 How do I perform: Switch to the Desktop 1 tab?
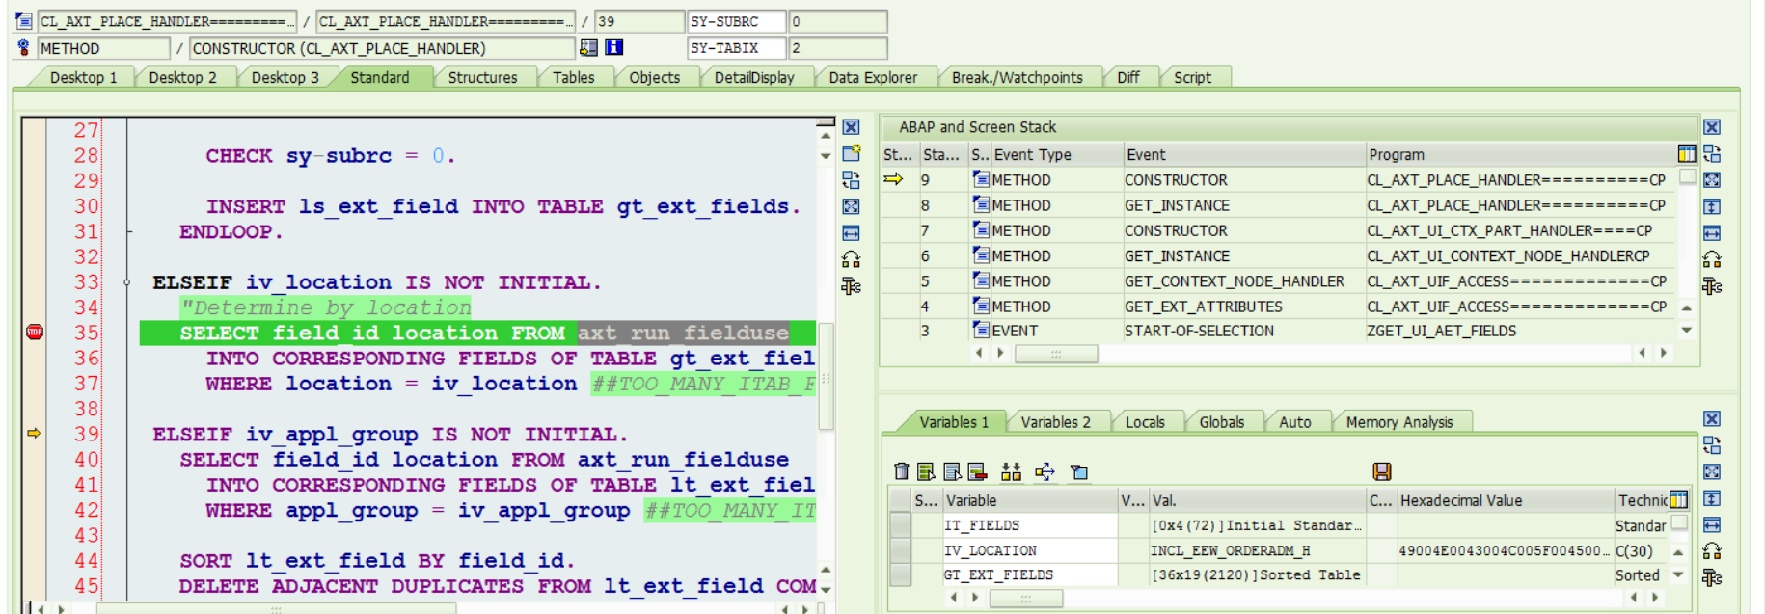click(x=83, y=77)
